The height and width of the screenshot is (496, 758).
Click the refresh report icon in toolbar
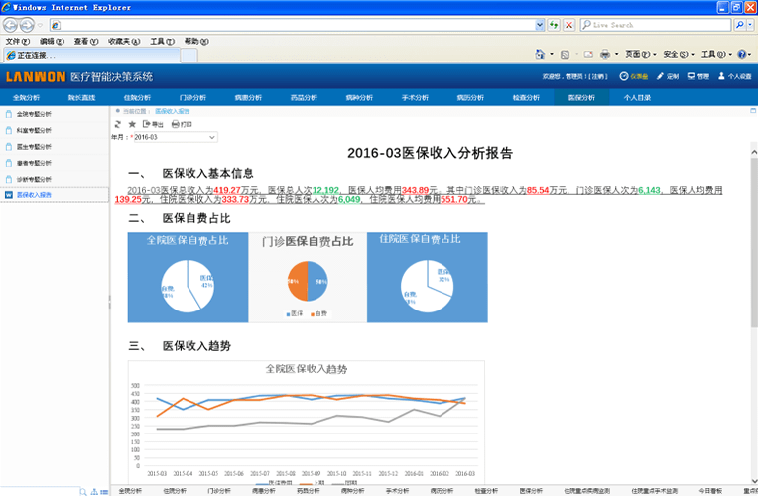point(118,124)
